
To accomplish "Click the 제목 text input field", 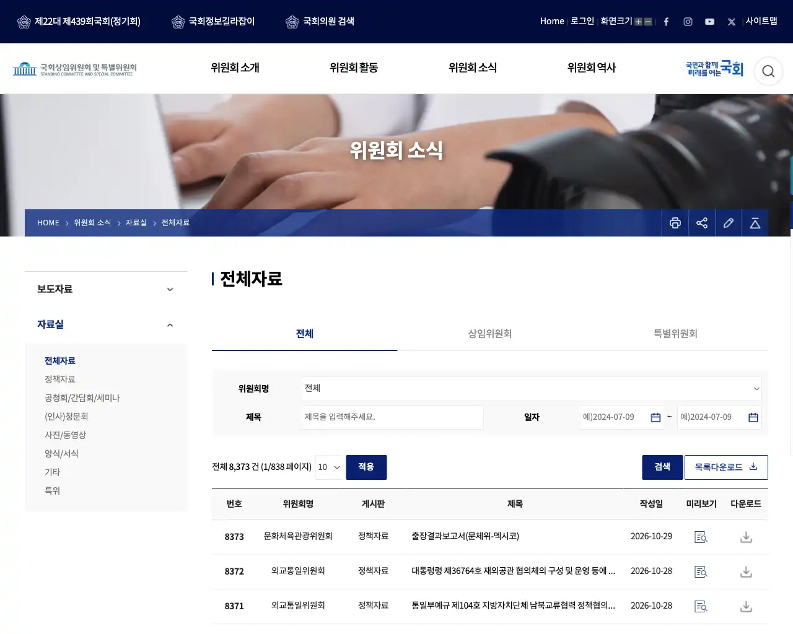I will (x=393, y=417).
